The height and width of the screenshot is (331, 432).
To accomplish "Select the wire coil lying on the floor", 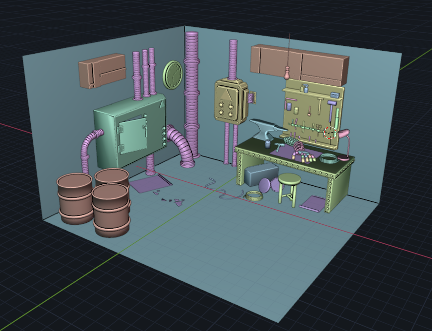I will (254, 196).
